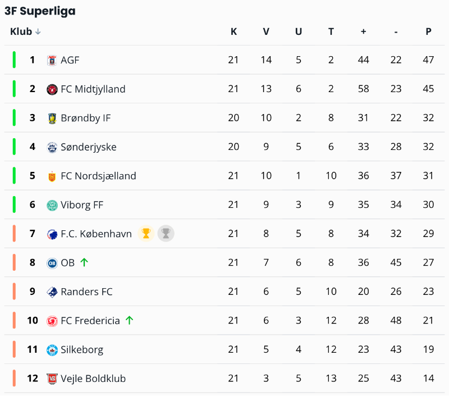Image resolution: width=449 pixels, height=396 pixels.
Task: Click the Vejle Boldklub crest icon
Action: (x=52, y=379)
